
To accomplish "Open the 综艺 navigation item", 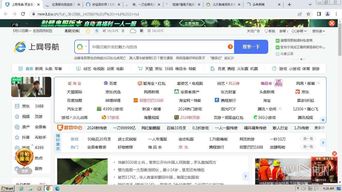I will tap(87, 69).
